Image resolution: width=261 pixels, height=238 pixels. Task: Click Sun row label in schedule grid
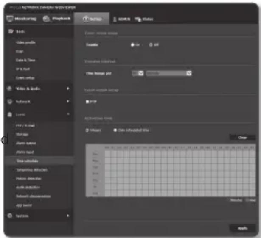(x=95, y=154)
